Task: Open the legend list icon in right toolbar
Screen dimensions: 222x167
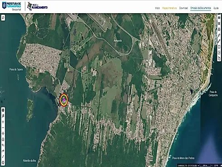Action: (x=219, y=24)
